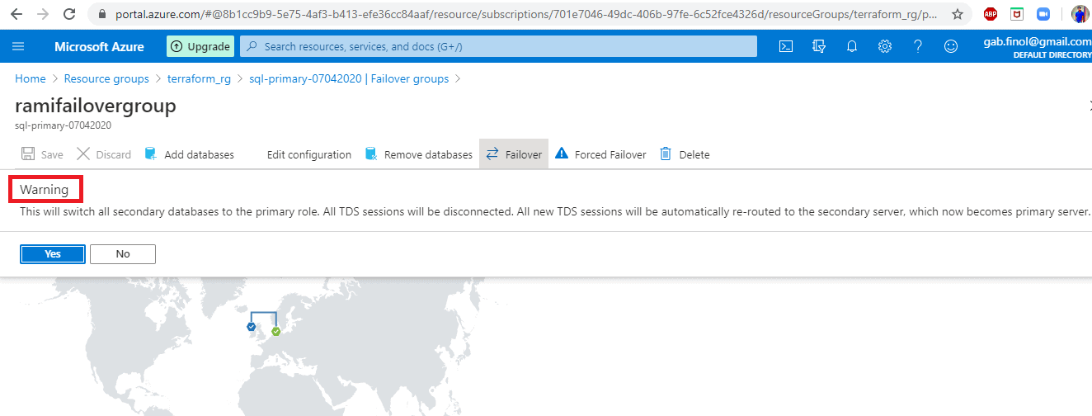The height and width of the screenshot is (416, 1092).
Task: Select Remove databases in the toolbar
Action: point(419,154)
